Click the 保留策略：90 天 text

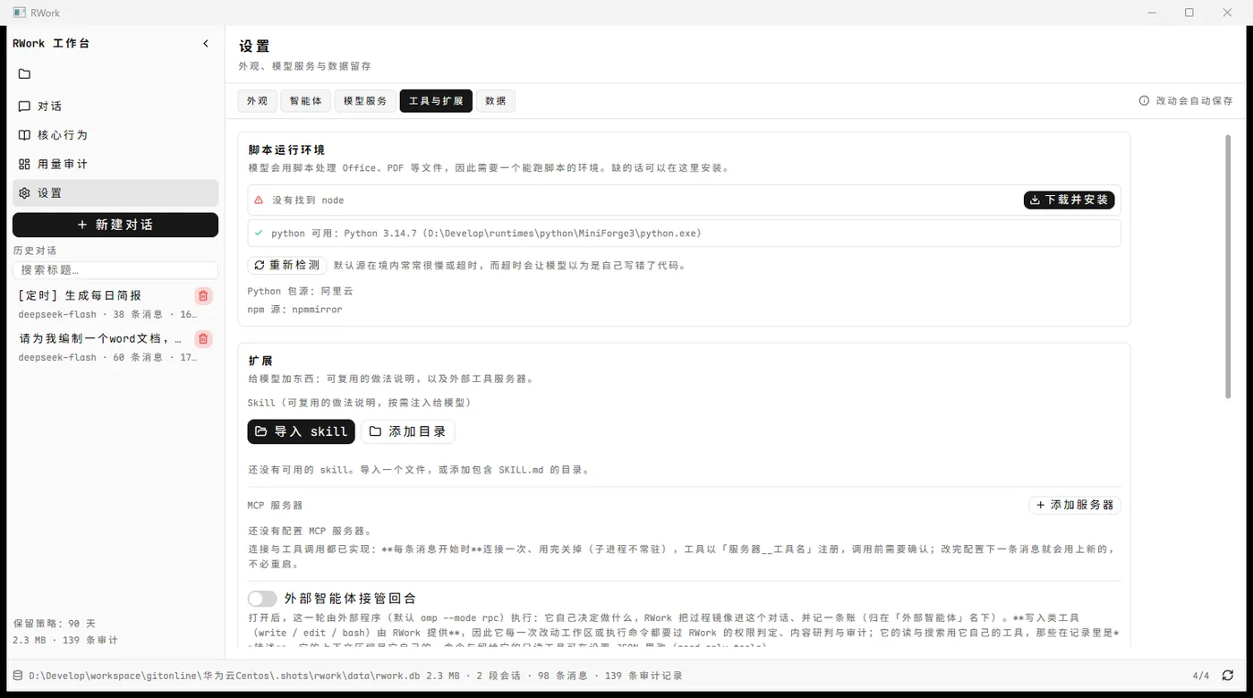55,624
